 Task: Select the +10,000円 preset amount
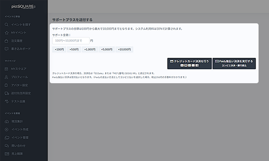pos(124,49)
